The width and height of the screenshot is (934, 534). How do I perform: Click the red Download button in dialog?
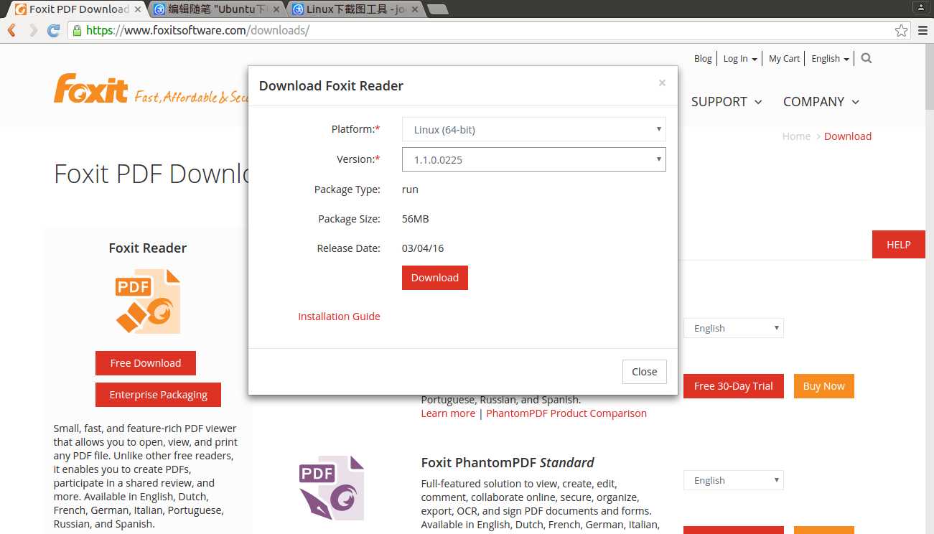[435, 278]
